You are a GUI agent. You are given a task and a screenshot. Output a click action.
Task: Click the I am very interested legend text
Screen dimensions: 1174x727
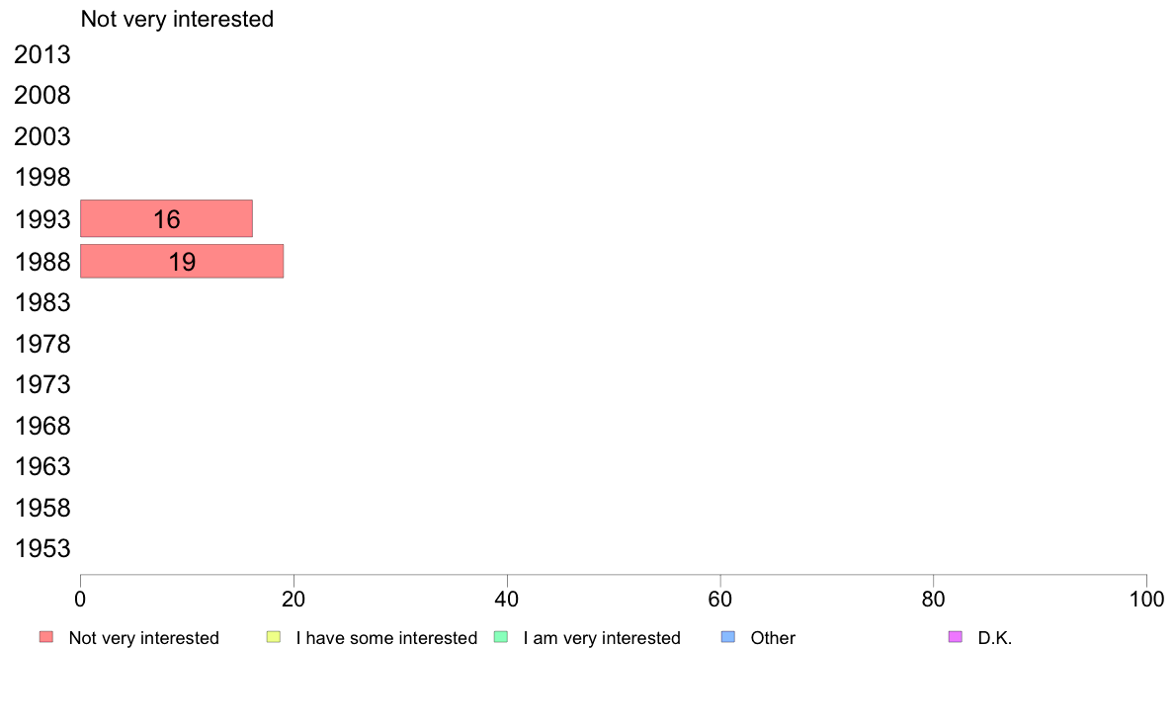pos(602,638)
